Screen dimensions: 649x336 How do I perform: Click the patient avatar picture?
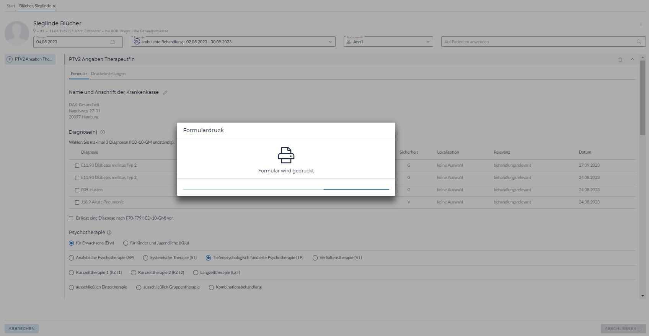17,33
